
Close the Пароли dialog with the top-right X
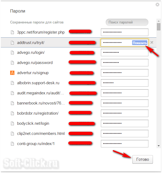pos(157,5)
